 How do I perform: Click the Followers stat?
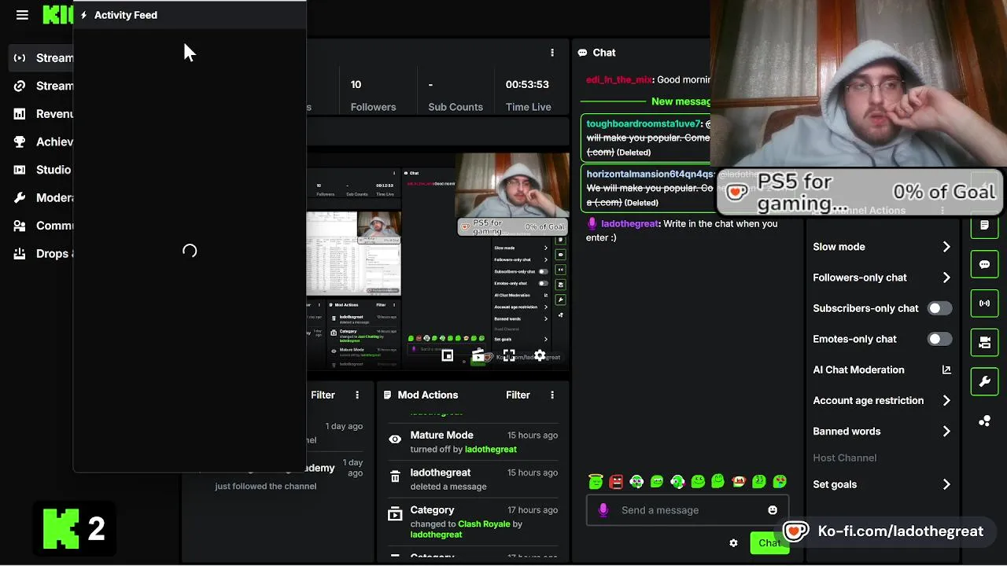coord(373,95)
